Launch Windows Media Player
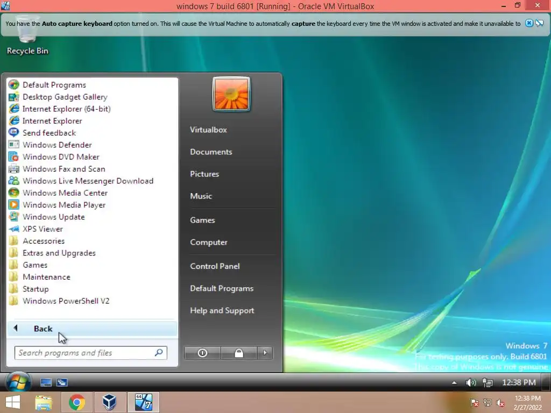This screenshot has width=551, height=413. pyautogui.click(x=64, y=205)
